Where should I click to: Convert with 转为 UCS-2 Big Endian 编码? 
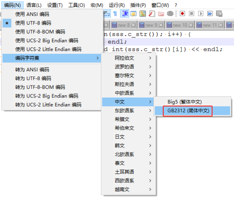coord(52,96)
